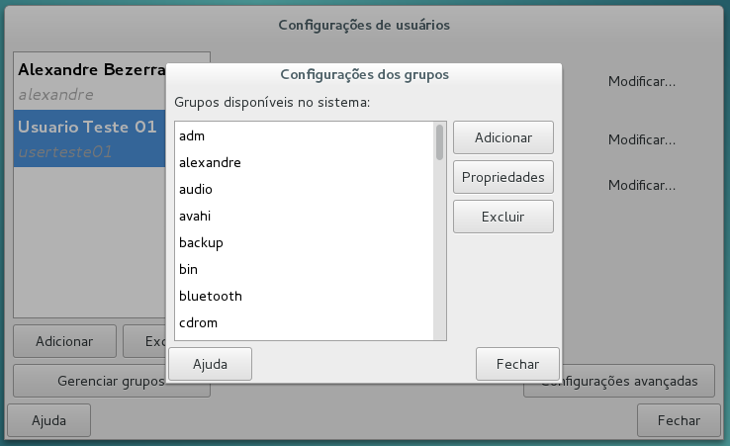
Task: Select user Alexandre Bezerra in users window
Action: click(x=90, y=81)
